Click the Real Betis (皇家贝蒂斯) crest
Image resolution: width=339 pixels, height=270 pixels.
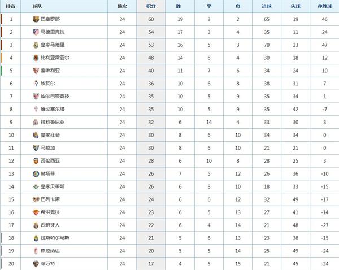pos(36,186)
